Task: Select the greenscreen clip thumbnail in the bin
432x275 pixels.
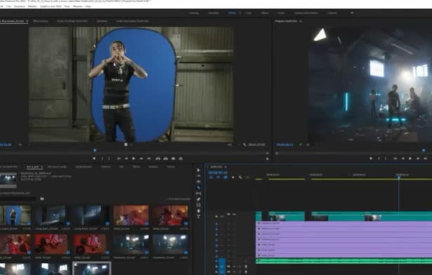Action: (13, 215)
